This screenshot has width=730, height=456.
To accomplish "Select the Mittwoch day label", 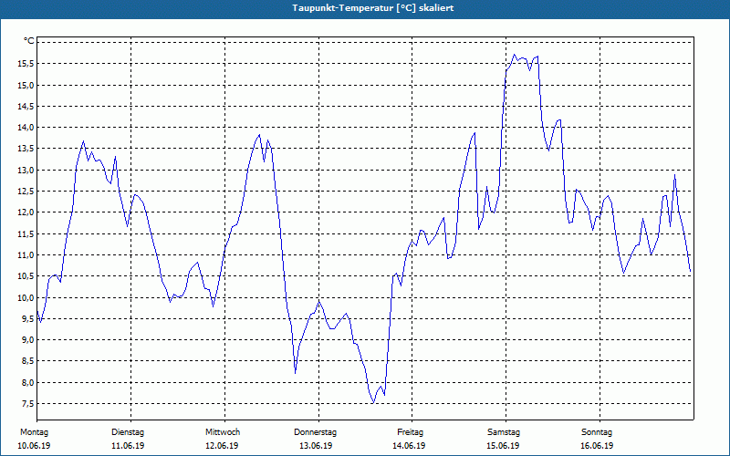I will tap(223, 432).
